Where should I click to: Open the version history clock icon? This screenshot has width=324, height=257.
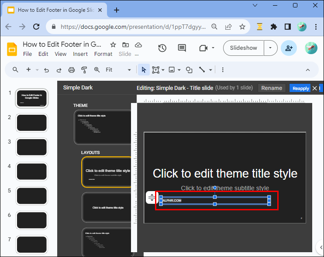[162, 48]
